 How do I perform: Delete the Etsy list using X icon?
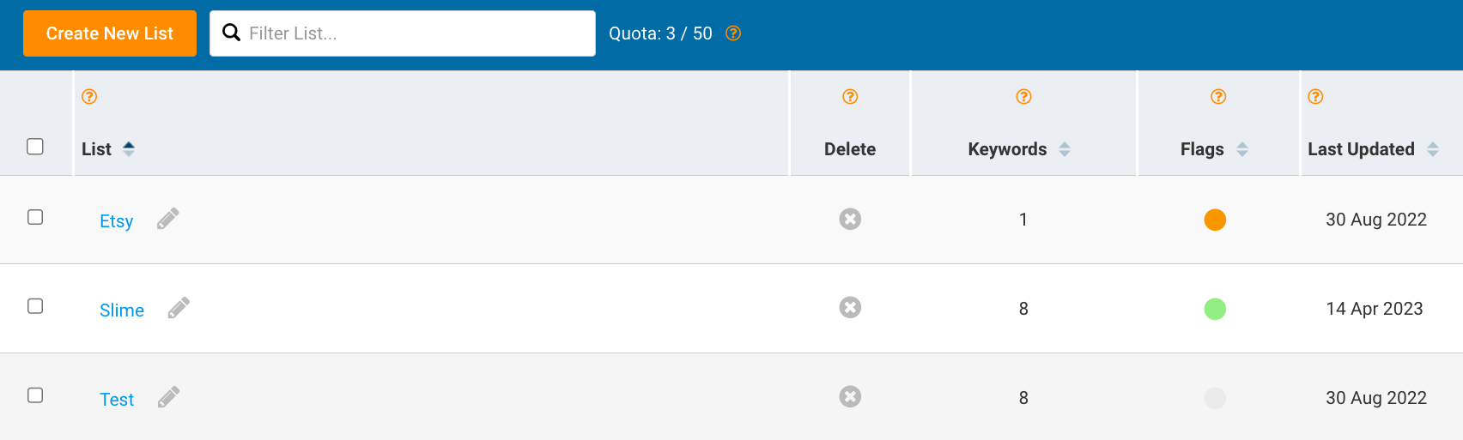tap(850, 219)
